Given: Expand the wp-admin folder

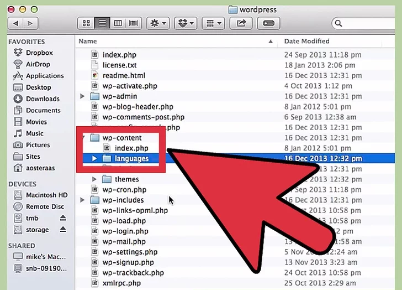Looking at the screenshot, I should [83, 96].
